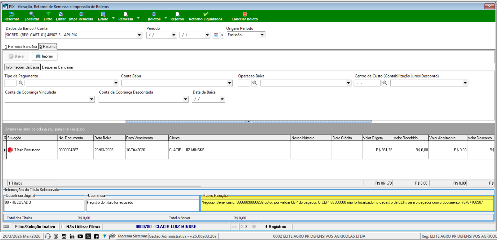Click the Instagram icon in status bar
The height and width of the screenshot is (240, 497).
[64, 236]
